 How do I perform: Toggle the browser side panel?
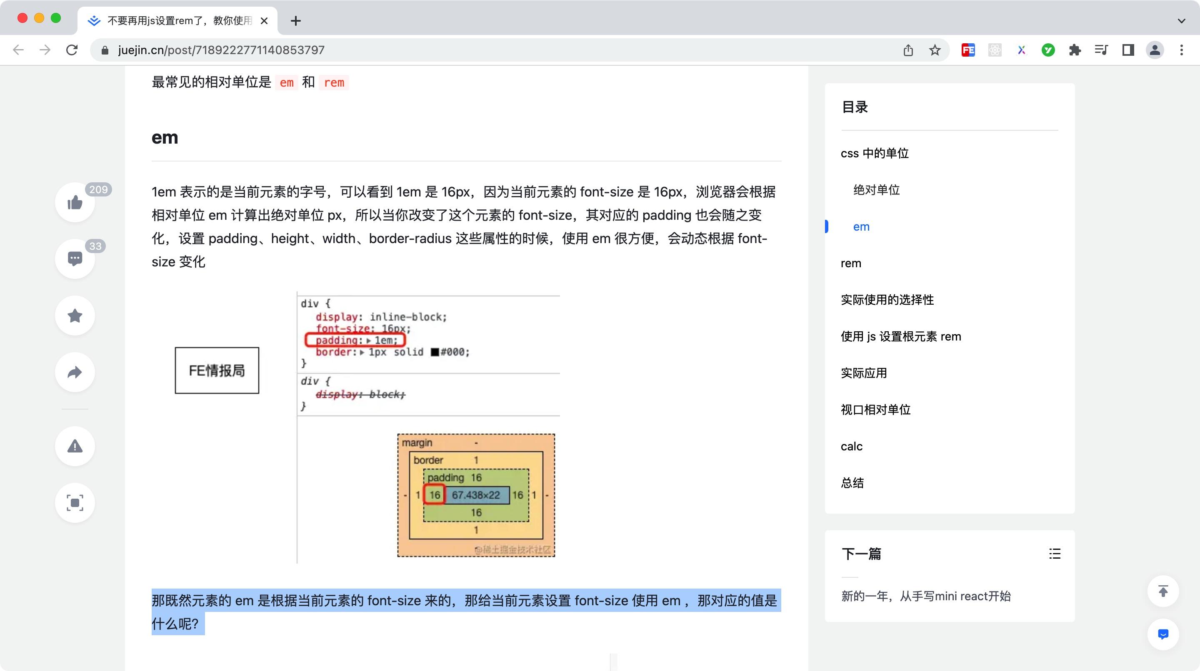coord(1128,50)
